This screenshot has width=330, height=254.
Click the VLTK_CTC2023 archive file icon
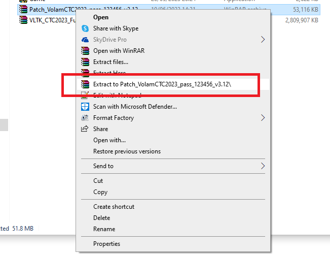tap(23, 20)
